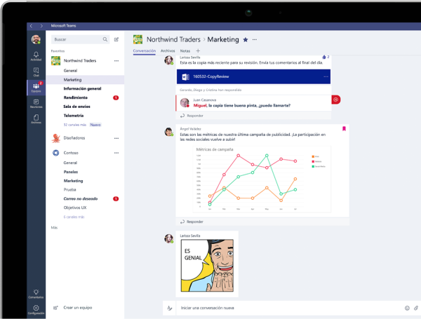Open Contoso team more options
This screenshot has height=319, width=421.
pos(116,153)
